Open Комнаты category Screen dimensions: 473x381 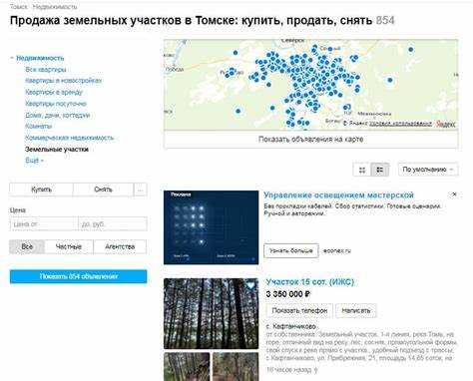(x=39, y=126)
